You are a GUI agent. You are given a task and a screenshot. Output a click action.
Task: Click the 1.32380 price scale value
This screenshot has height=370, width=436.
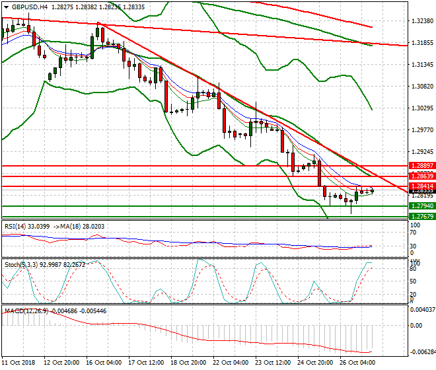click(422, 21)
